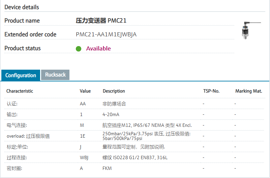This screenshot has width=270, height=178.
Task: Click the TSP-No. column header
Action: point(211,91)
